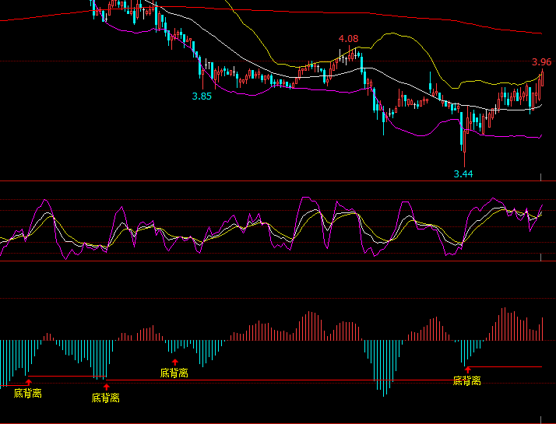Click the long-wick candle above the 3.44 low
The height and width of the screenshot is (424, 556).
tap(463, 144)
